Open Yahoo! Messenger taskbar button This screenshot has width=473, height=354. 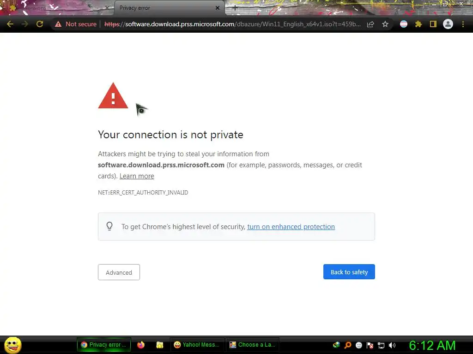(197, 345)
